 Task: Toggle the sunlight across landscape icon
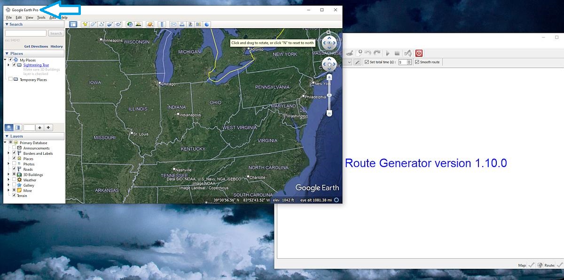tap(138, 24)
